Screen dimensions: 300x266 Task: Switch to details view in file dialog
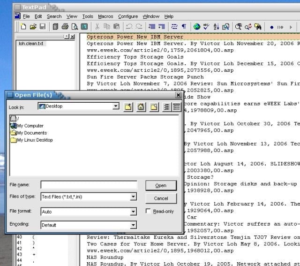(177, 107)
